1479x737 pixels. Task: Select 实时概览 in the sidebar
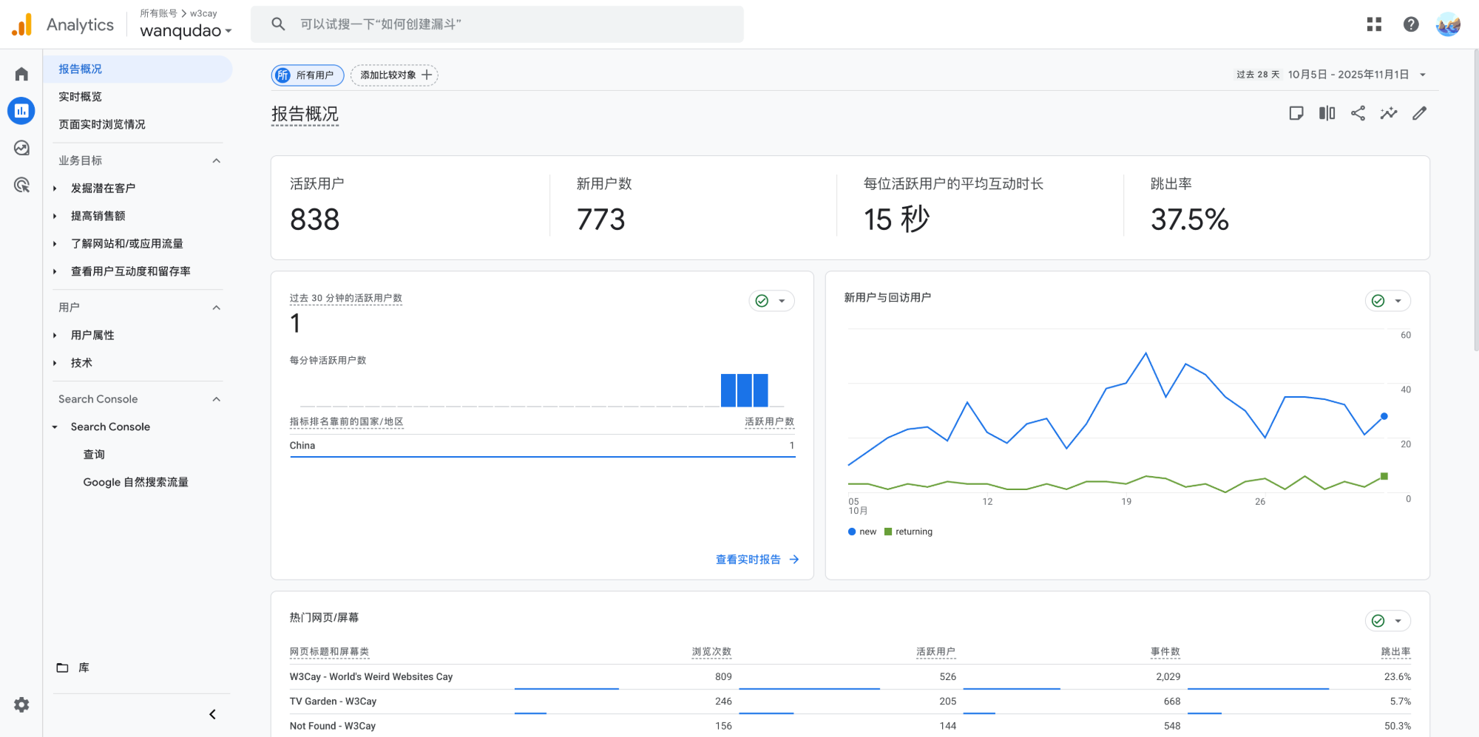click(x=80, y=97)
